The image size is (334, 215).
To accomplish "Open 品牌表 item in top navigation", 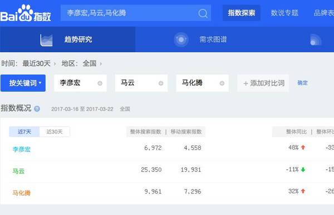I will coord(324,13).
